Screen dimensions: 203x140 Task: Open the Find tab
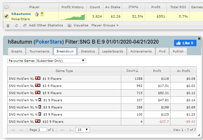pos(162,51)
